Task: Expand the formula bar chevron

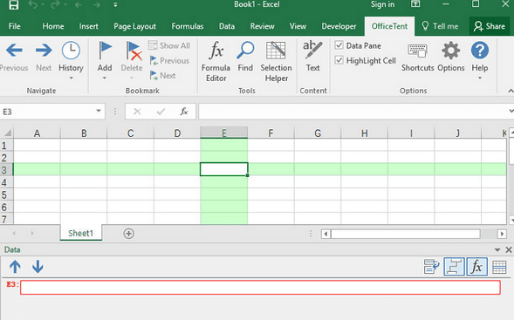Action: [x=511, y=112]
